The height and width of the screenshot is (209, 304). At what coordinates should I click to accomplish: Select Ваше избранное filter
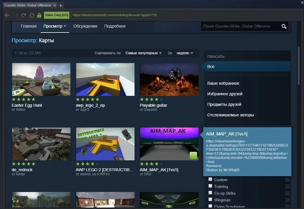point(223,84)
